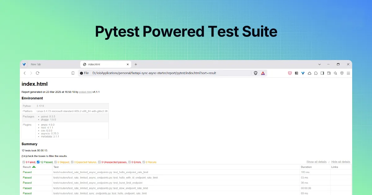Open the extensions puzzle-piece menu
This screenshot has width=372, height=195.
[316, 73]
